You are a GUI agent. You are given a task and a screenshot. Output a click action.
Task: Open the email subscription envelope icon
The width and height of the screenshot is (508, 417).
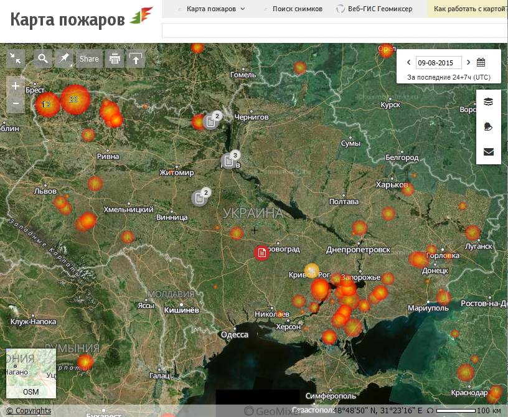(x=488, y=151)
